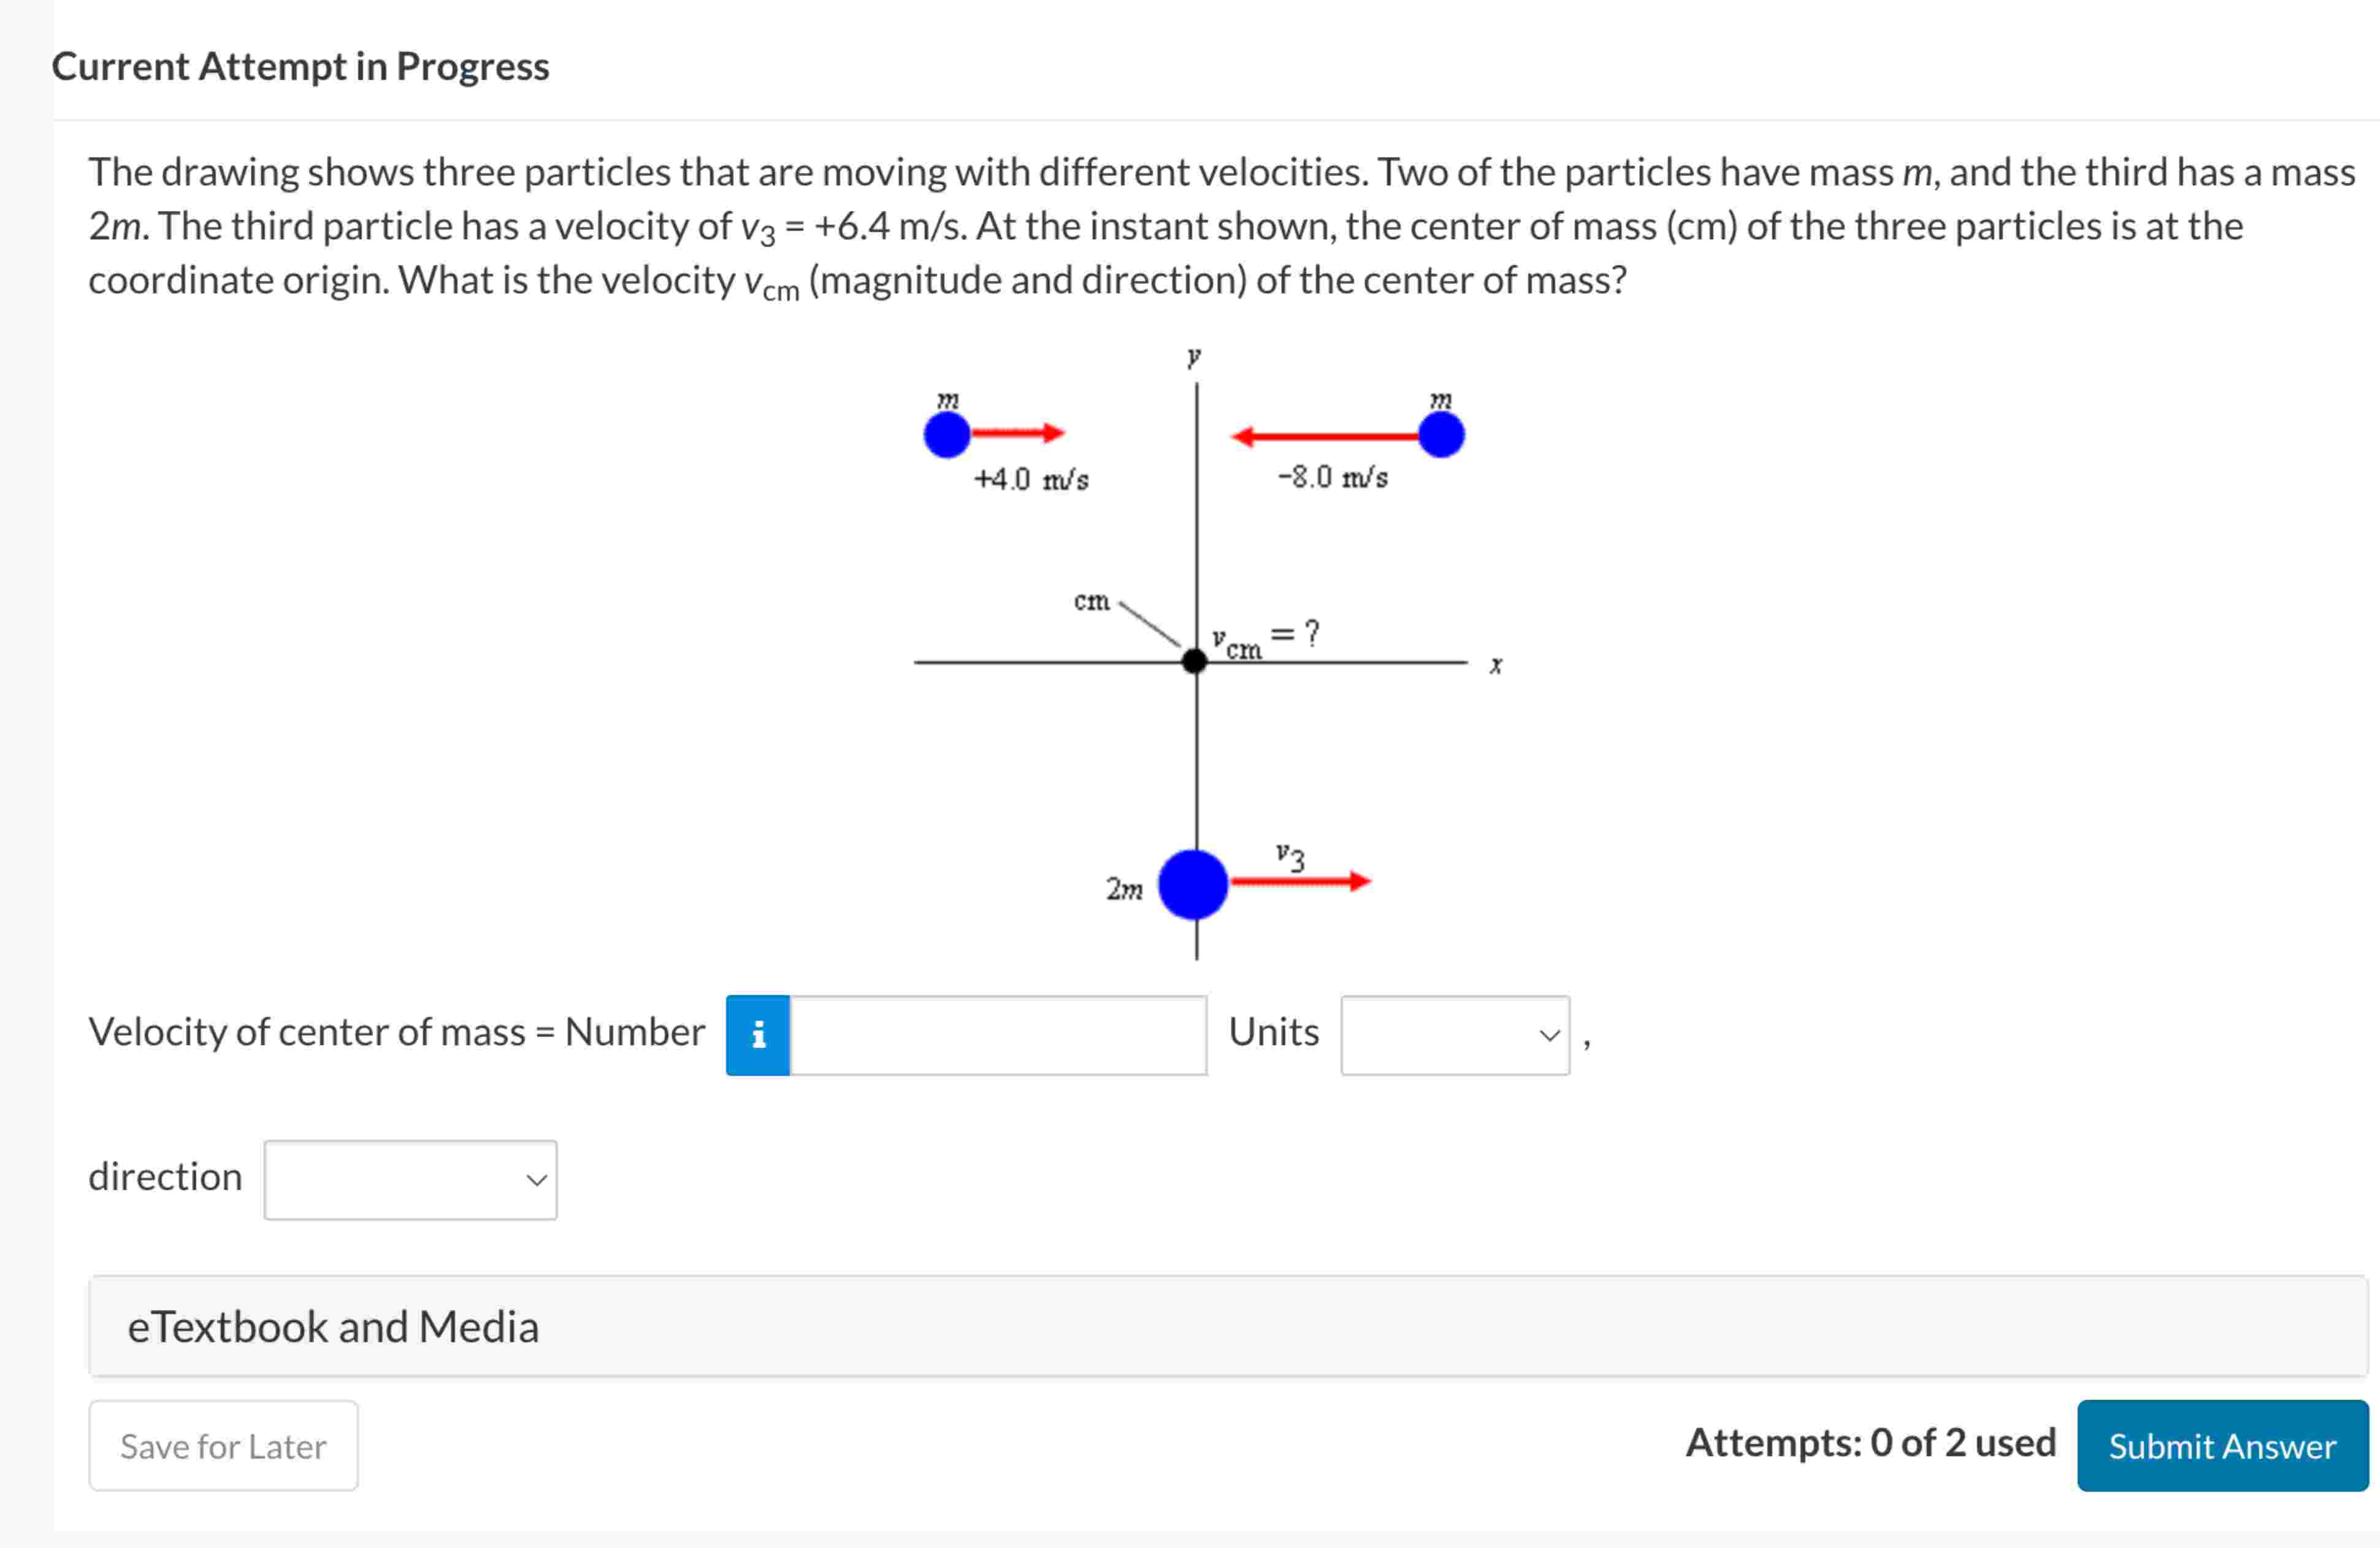Click the left mass m particle icon
2380x1548 pixels.
946,434
